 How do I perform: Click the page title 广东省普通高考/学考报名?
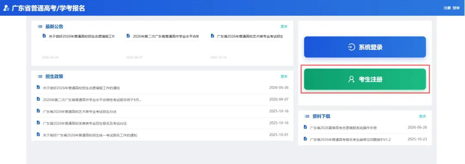[x=48, y=8]
